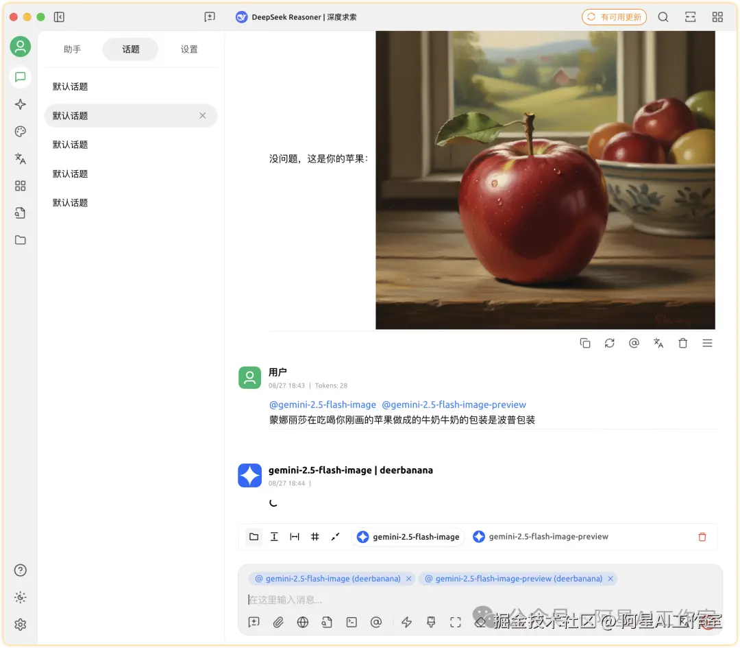This screenshot has height=648, width=740.
Task: Open the files folder sidebar icon
Action: pyautogui.click(x=21, y=241)
